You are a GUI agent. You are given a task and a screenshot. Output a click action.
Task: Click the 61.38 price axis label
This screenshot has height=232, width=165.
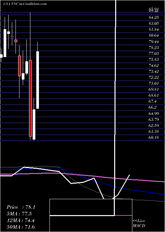pos(154,131)
